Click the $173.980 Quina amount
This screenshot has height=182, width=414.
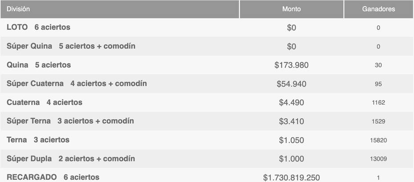coord(292,65)
